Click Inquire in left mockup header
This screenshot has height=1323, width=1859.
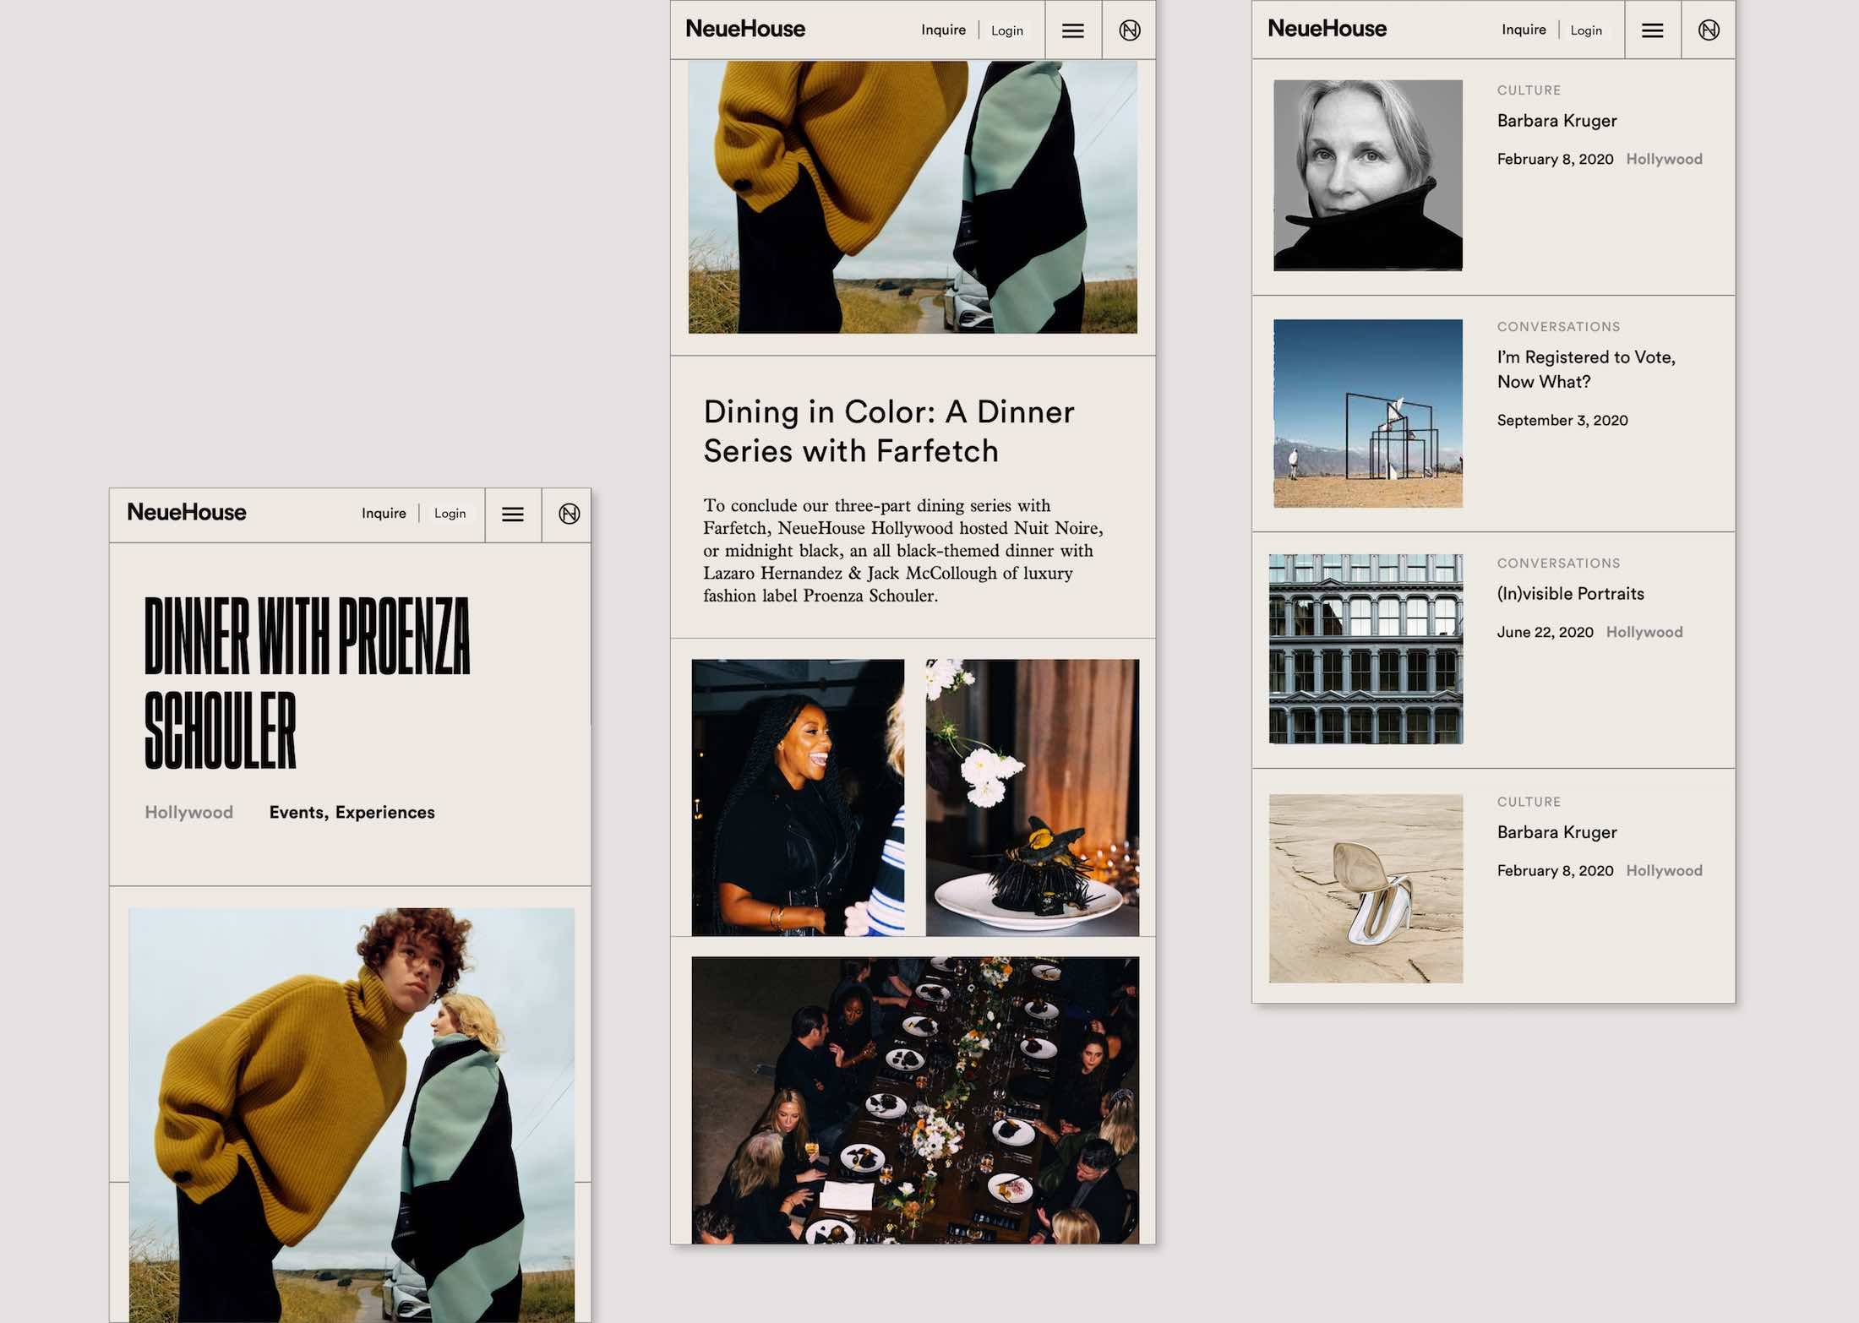point(384,513)
